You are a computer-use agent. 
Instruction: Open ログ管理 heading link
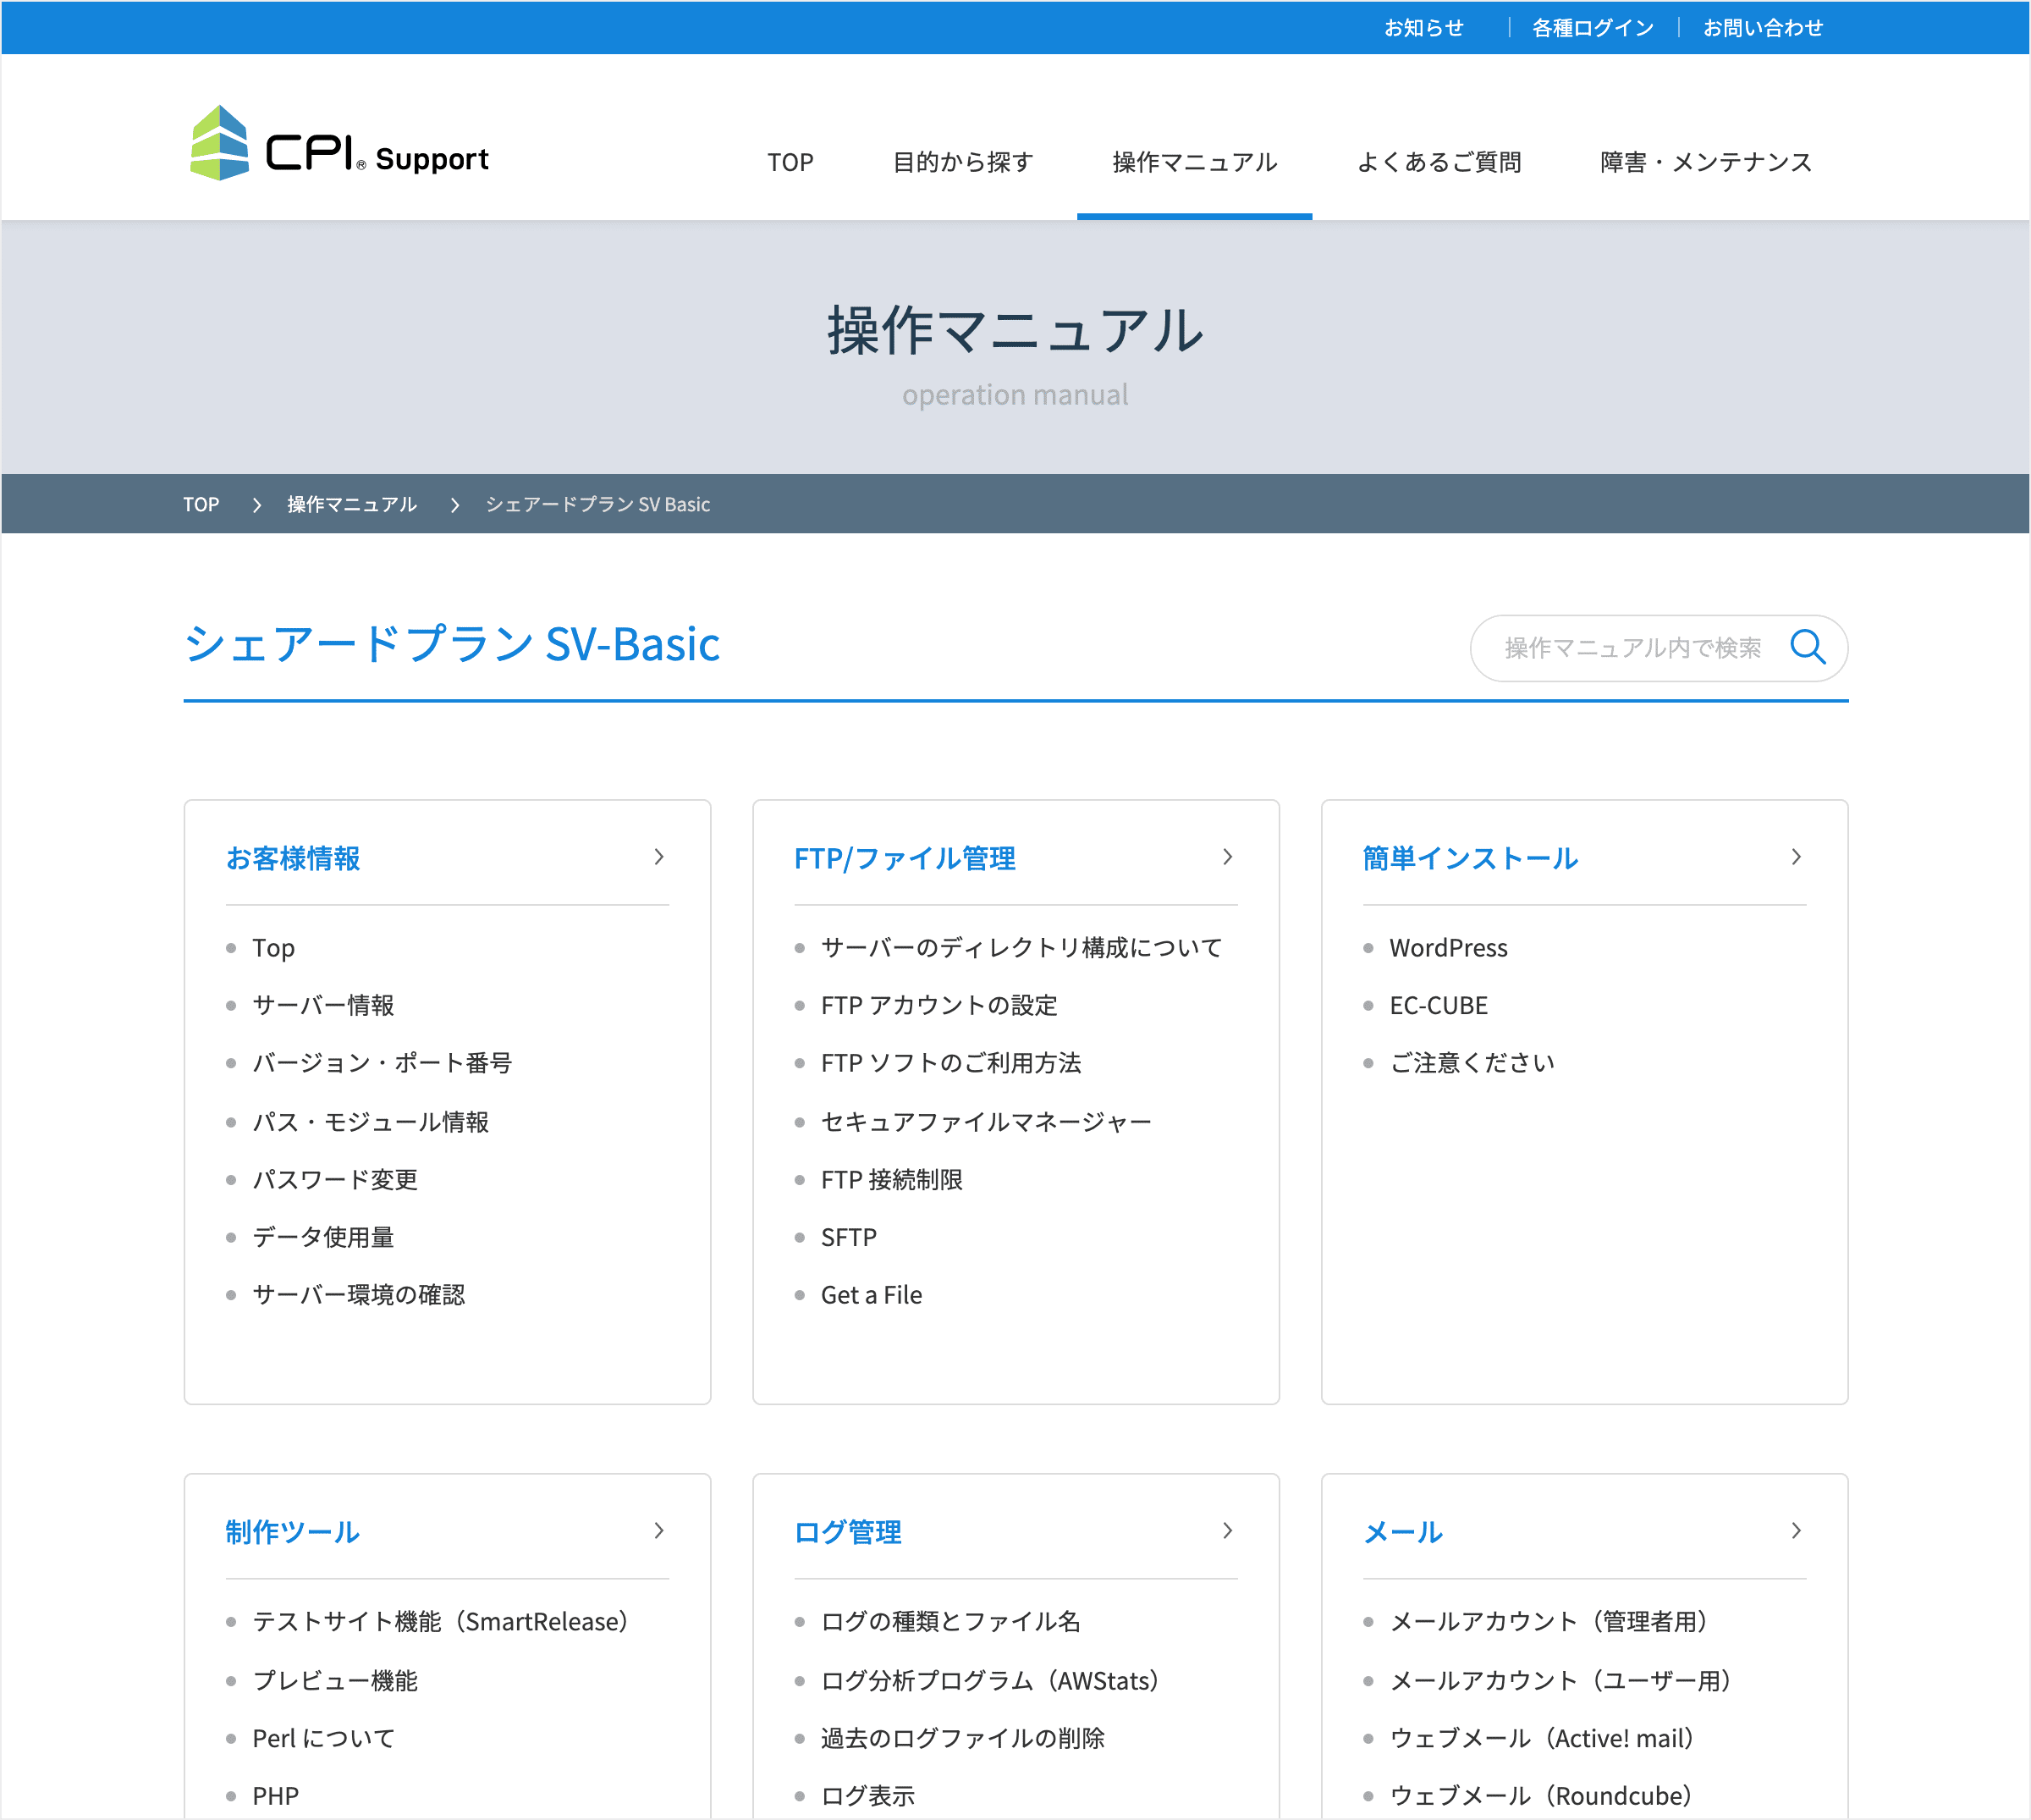848,1532
